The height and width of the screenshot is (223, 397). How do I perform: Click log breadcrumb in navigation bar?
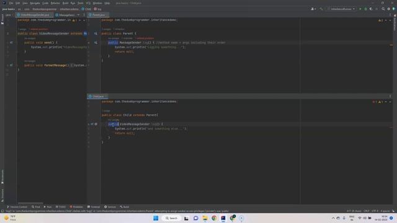(x=97, y=9)
